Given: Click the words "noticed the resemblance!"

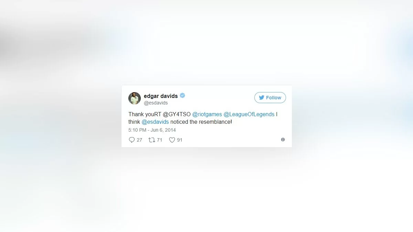Looking at the screenshot, I should (201, 122).
